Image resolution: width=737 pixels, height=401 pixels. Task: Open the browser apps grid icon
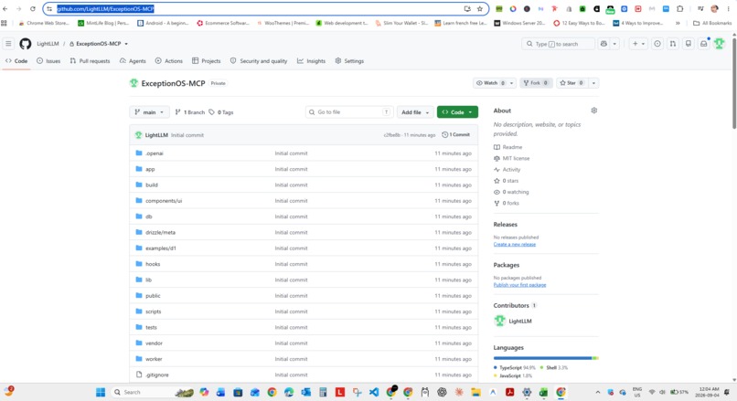[x=5, y=23]
